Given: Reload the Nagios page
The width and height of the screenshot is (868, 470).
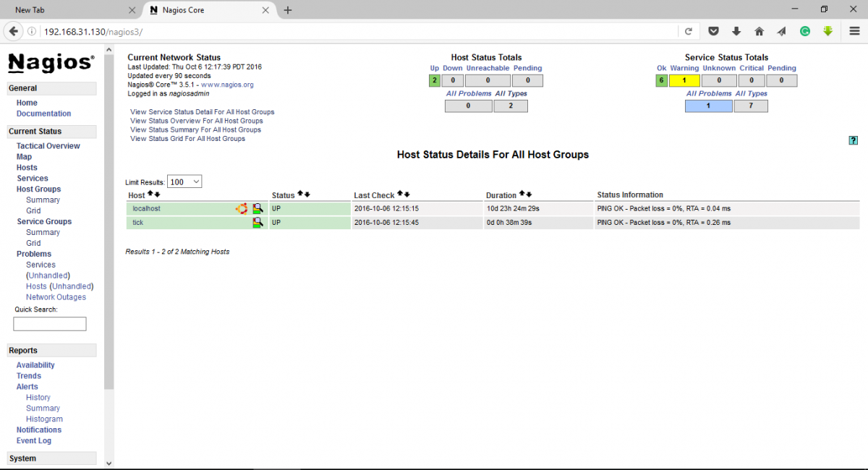Looking at the screenshot, I should (688, 32).
